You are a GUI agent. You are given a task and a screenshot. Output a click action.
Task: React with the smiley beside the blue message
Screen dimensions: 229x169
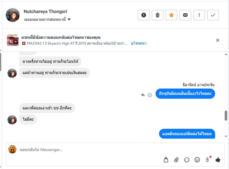tap(150, 95)
